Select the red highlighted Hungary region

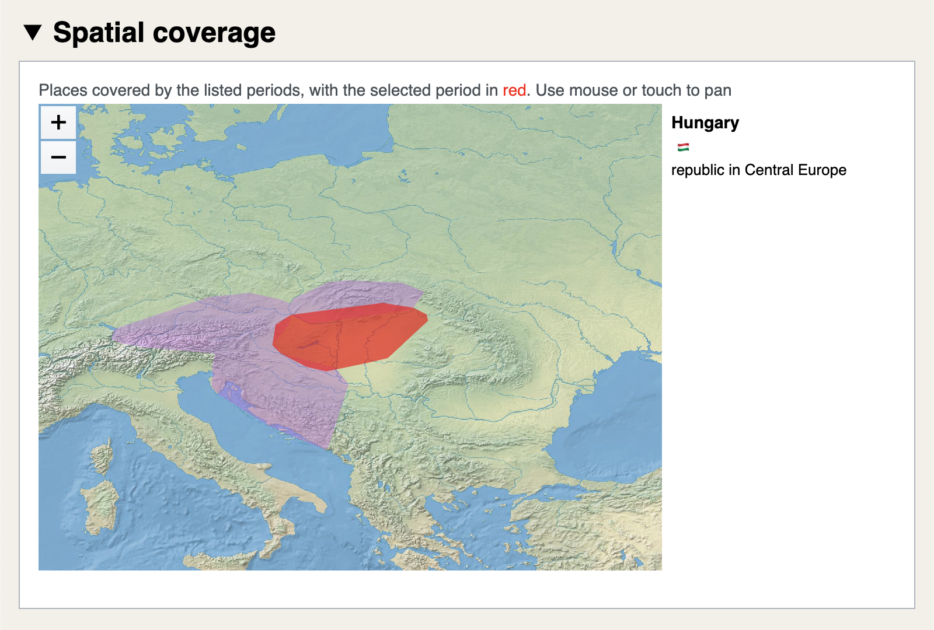tap(350, 337)
